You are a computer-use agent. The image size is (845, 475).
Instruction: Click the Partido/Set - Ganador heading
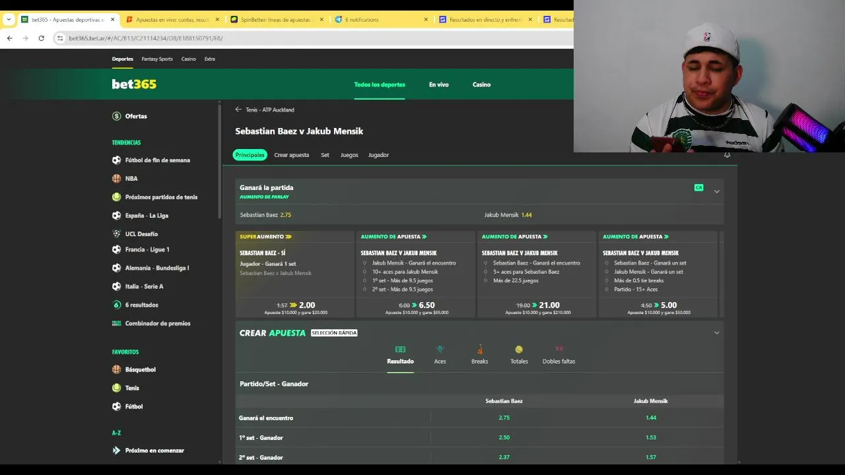274,384
